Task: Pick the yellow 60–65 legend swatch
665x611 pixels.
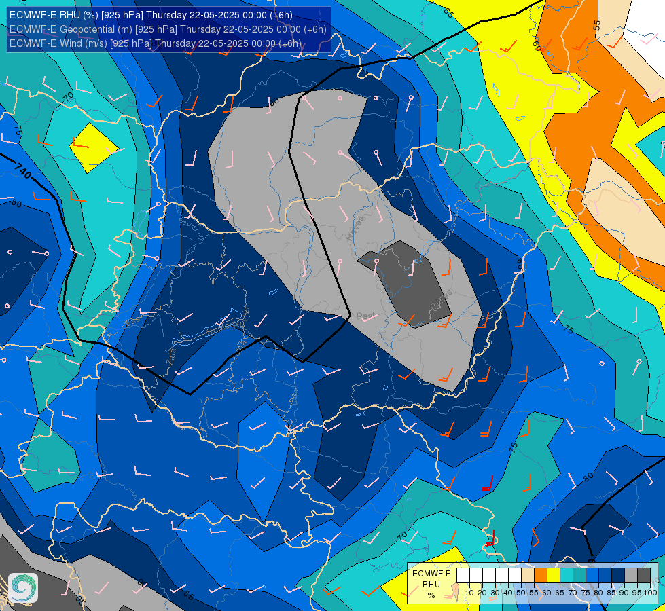Action: click(554, 575)
